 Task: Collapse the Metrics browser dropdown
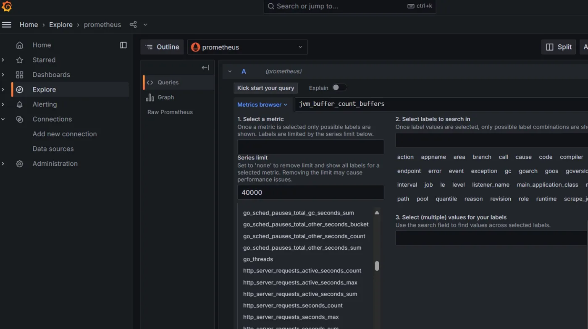point(262,104)
